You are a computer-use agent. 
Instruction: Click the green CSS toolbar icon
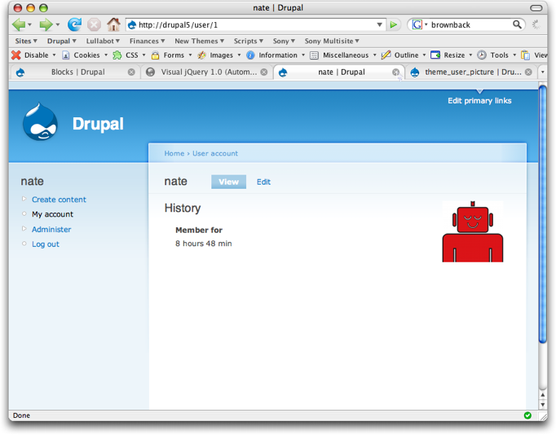(x=117, y=55)
